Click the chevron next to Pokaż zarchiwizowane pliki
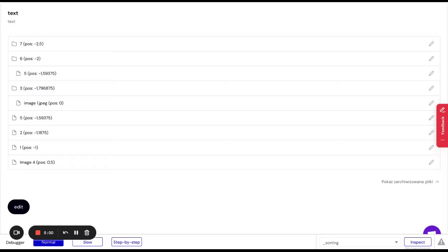This screenshot has height=252, width=448. (x=437, y=182)
